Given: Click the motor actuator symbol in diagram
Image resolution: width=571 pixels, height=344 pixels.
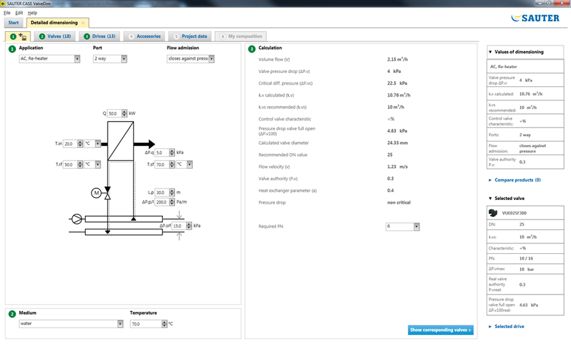Looking at the screenshot, I should point(96,194).
